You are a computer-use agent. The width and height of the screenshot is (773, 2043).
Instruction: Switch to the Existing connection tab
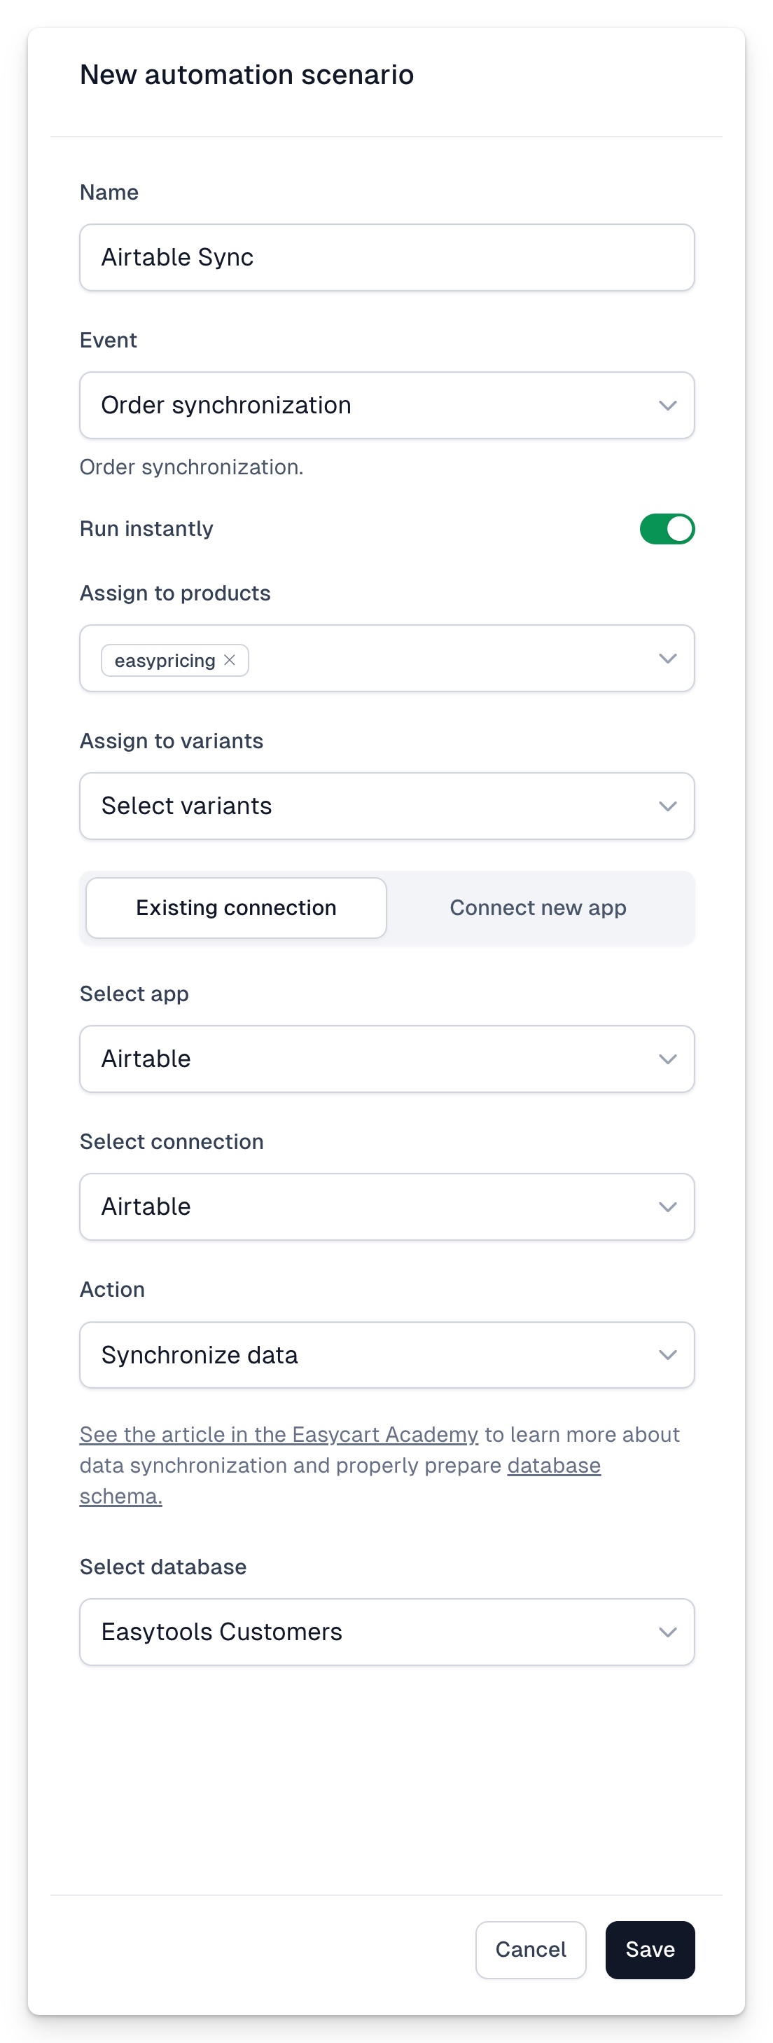click(x=236, y=907)
